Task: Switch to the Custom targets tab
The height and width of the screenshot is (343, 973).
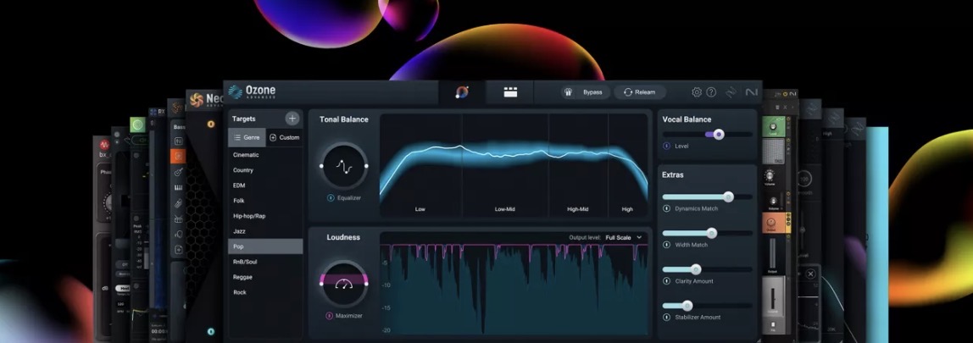Action: coord(284,137)
